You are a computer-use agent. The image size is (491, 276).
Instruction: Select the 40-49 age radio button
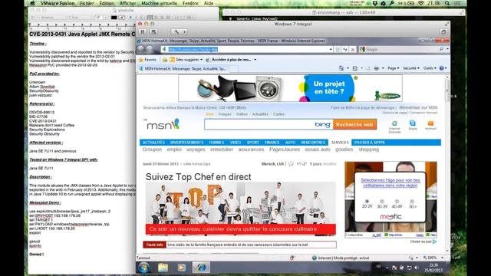tap(397, 201)
